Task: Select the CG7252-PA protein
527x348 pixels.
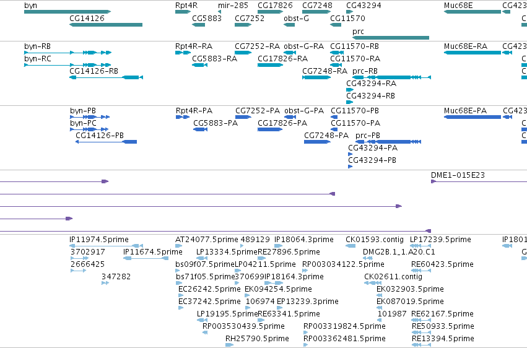Action: pos(243,117)
